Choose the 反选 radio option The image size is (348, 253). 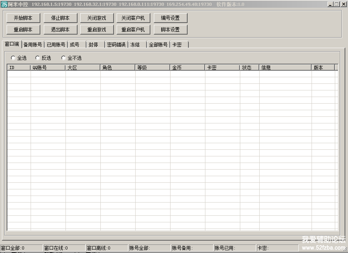tap(38, 58)
